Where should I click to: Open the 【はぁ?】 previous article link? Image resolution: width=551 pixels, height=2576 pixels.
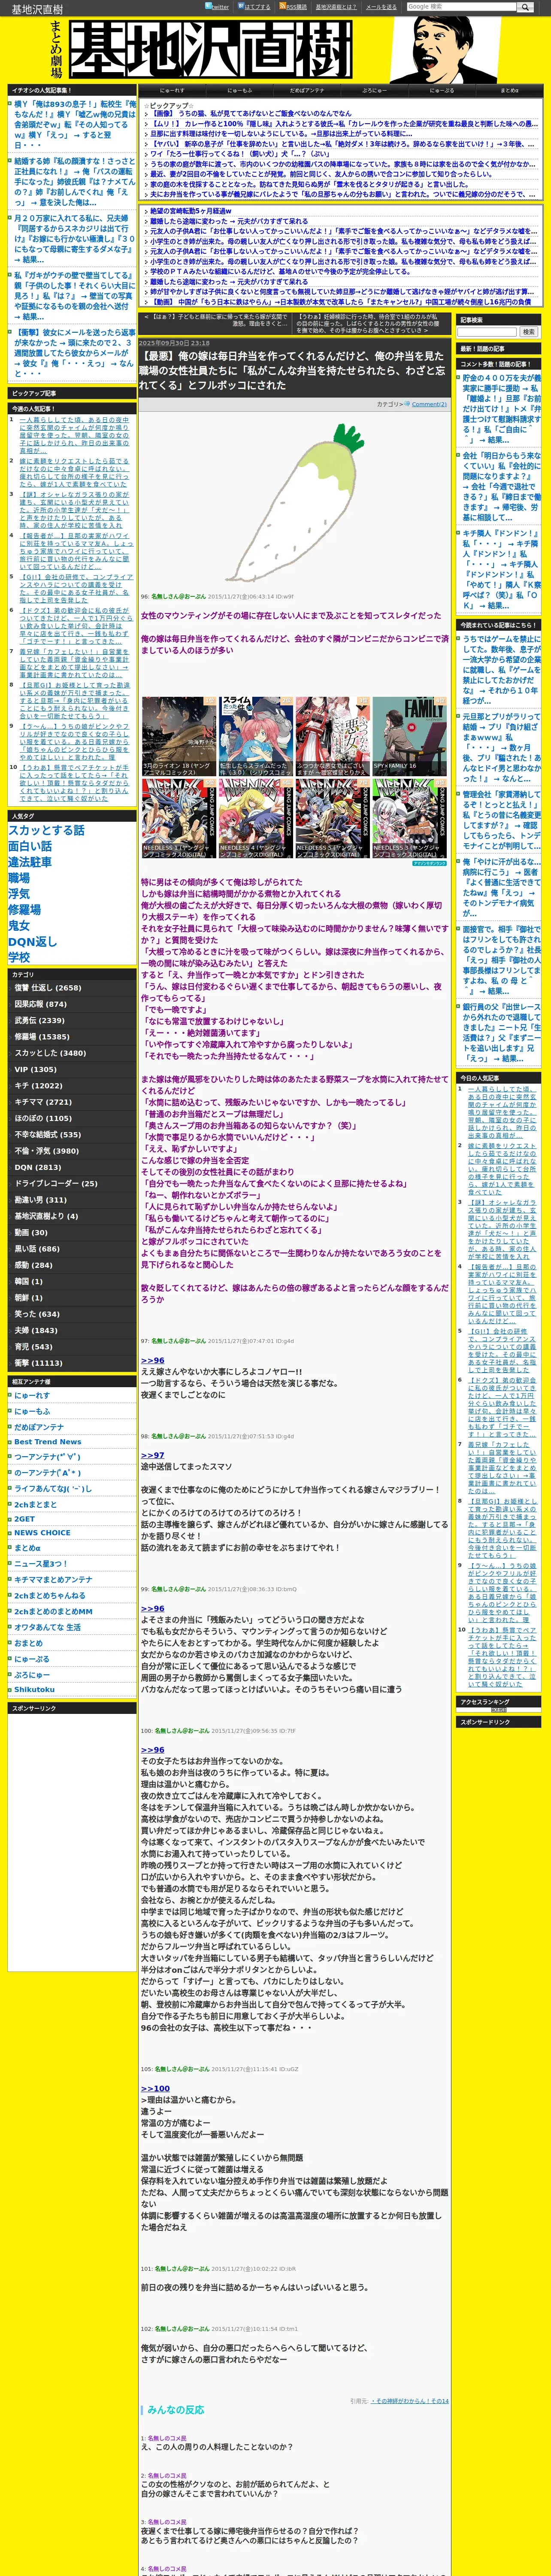216,320
